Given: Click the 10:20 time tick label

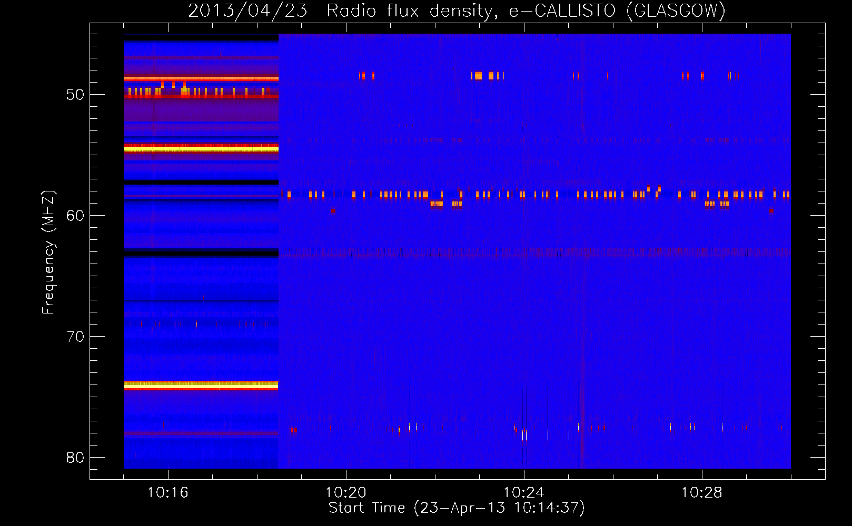Looking at the screenshot, I should 346,493.
